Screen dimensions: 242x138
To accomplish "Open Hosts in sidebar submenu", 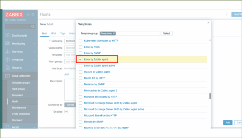I will pyautogui.click(x=15, y=101).
